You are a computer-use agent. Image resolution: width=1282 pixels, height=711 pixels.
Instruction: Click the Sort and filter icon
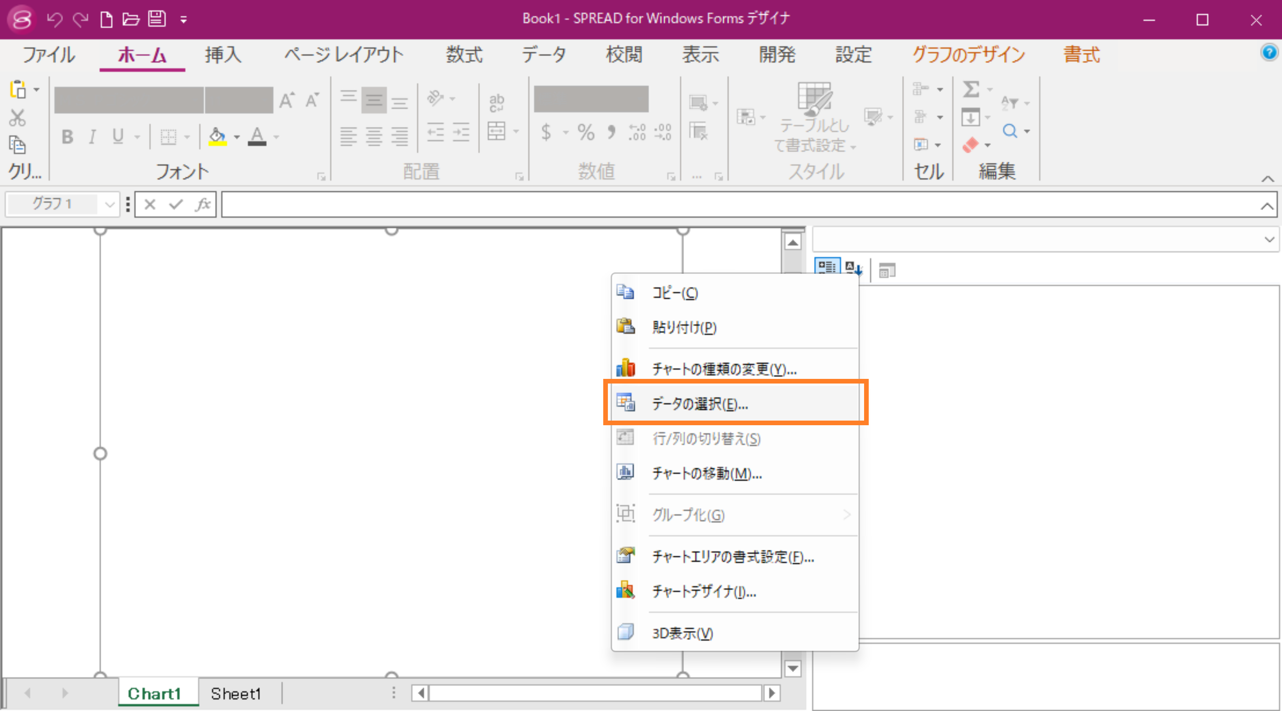coord(1010,102)
